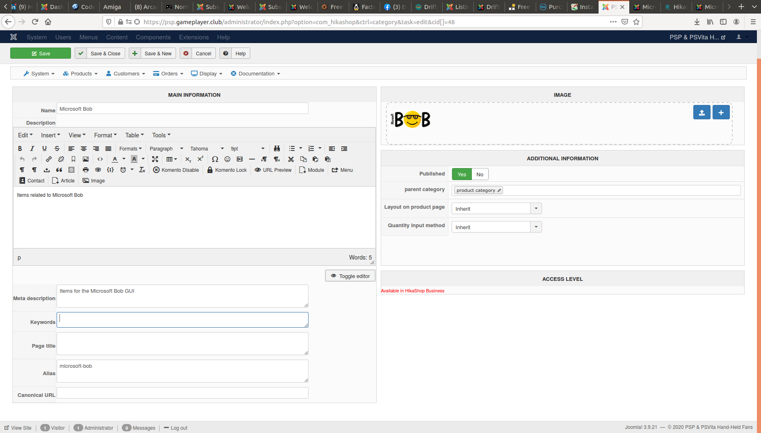Click Save & Close
The width and height of the screenshot is (761, 433).
(x=100, y=53)
